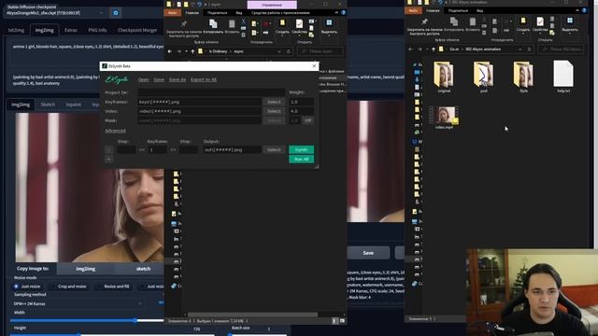The image size is (598, 336).
Task: Select the Inpaint sub-tab
Action: pos(73,105)
